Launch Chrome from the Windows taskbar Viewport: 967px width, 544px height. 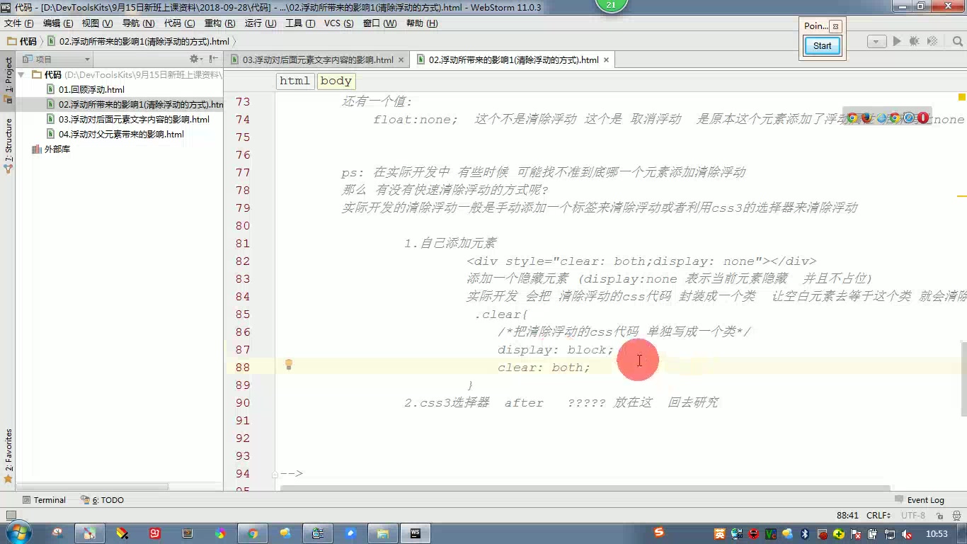(253, 533)
